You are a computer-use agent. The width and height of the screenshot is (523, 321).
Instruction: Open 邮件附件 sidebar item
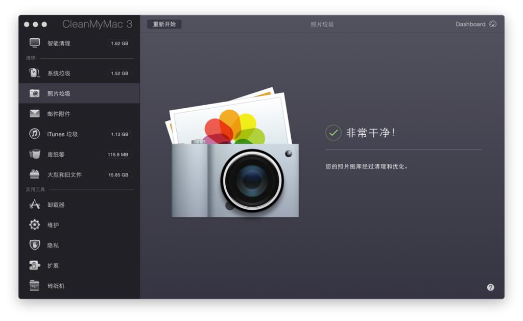pos(79,114)
